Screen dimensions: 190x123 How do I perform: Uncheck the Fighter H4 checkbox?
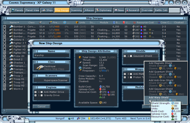(4, 53)
